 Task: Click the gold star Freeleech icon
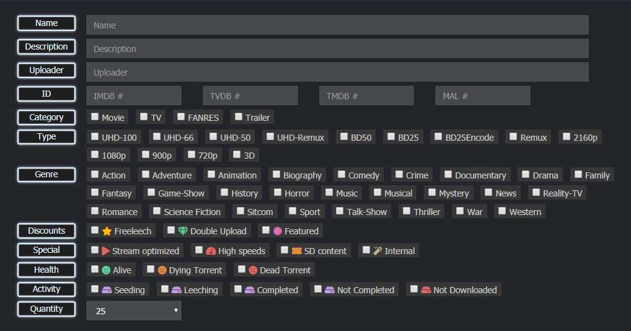coord(107,231)
